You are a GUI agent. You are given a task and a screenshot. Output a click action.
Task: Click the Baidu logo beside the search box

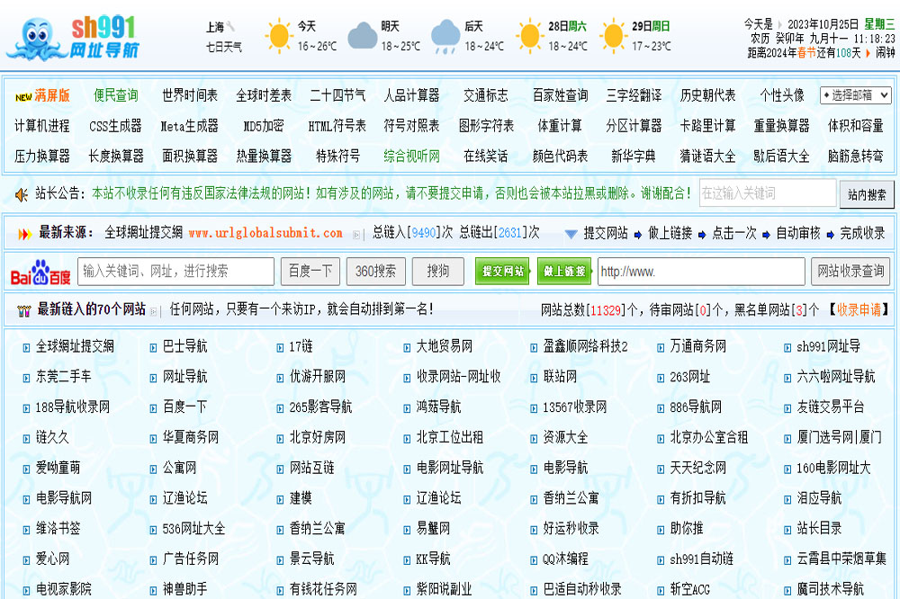41,272
